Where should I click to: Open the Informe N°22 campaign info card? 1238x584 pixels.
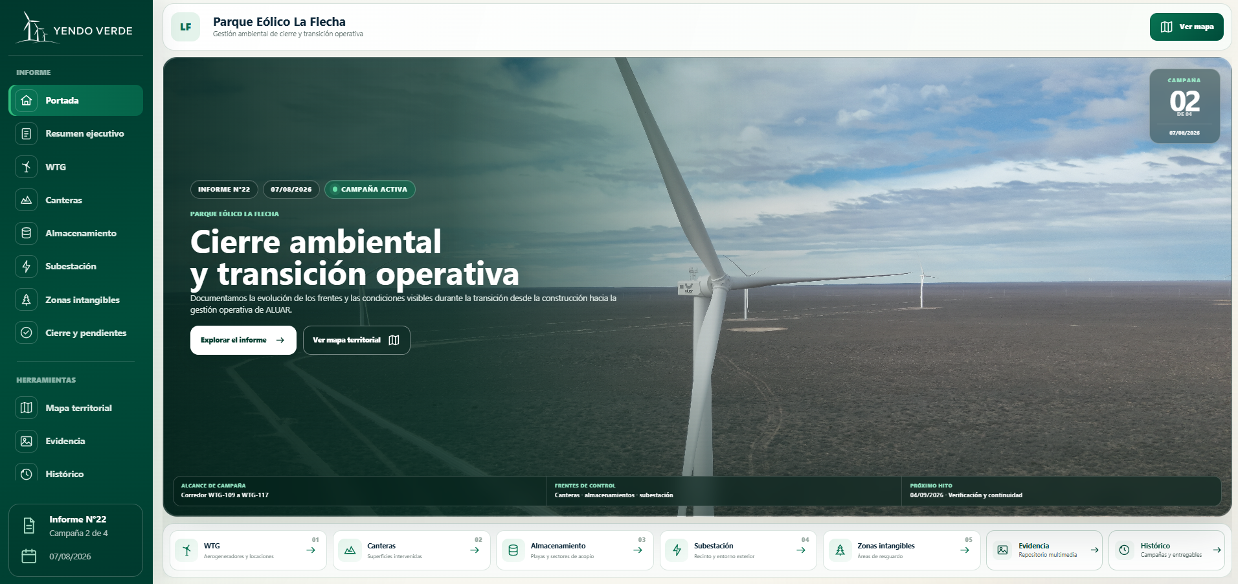coord(76,540)
